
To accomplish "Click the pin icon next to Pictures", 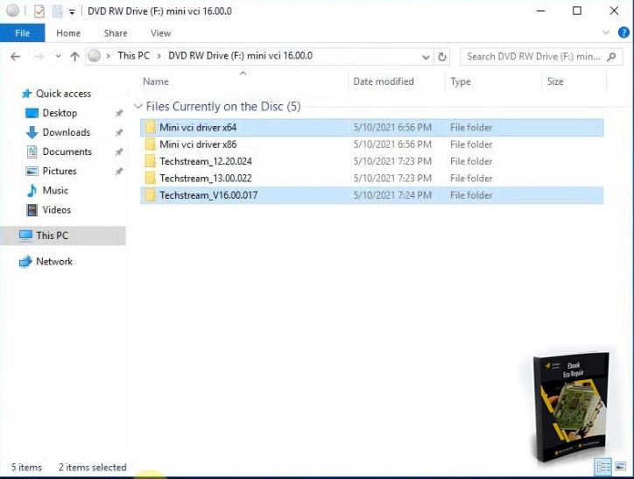I will [119, 172].
